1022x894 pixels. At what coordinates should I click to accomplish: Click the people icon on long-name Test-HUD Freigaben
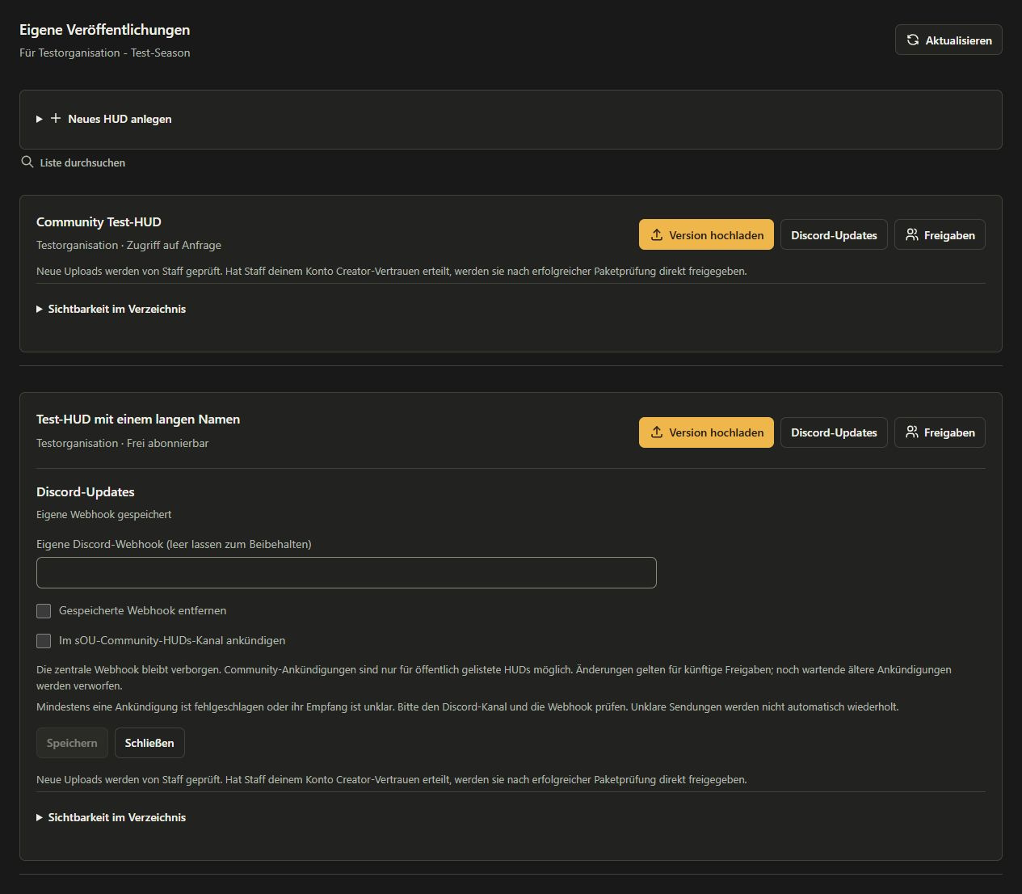coord(911,432)
